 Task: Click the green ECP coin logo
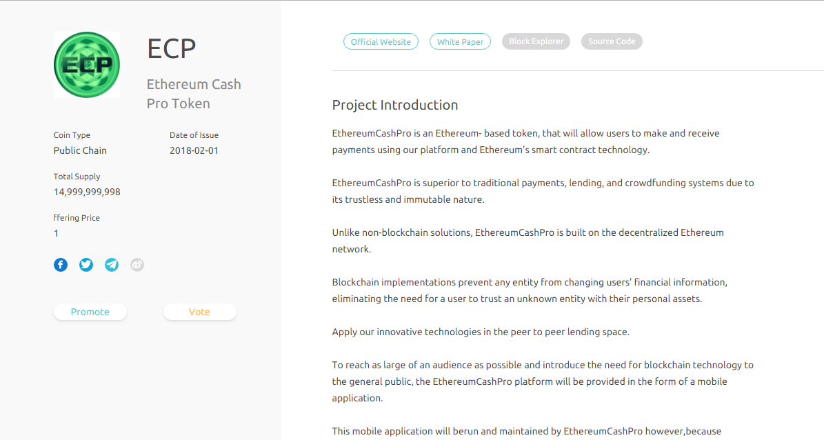(87, 65)
